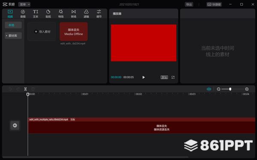257x160 pixels.
Task: Open the 滤镜 (Filters) tab
Action: [x=86, y=14]
